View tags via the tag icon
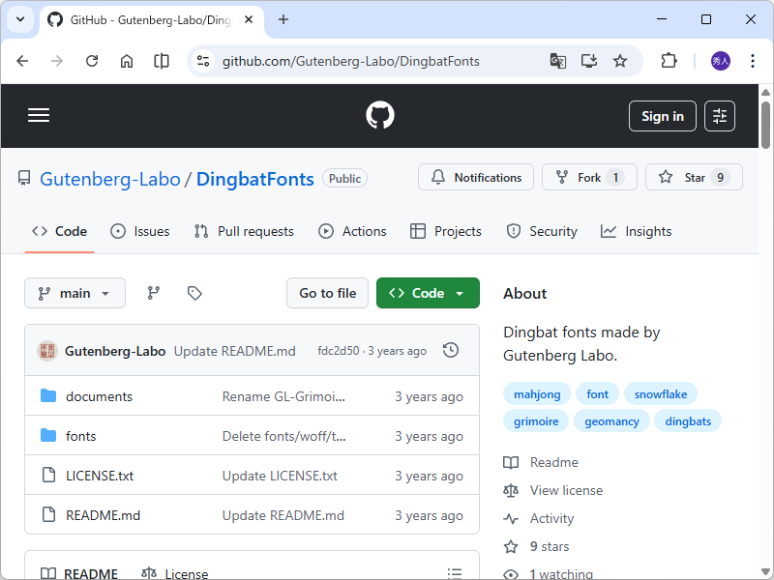 194,293
